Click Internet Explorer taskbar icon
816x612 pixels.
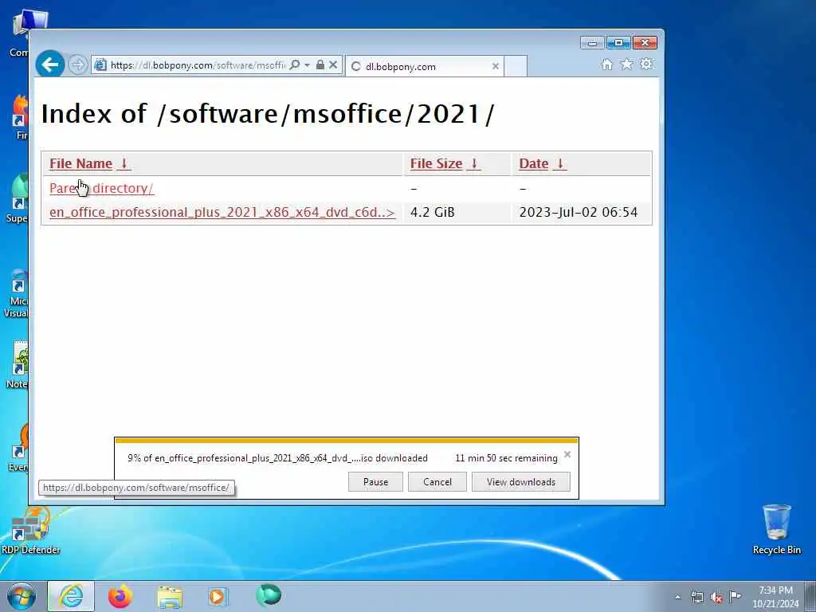click(71, 596)
